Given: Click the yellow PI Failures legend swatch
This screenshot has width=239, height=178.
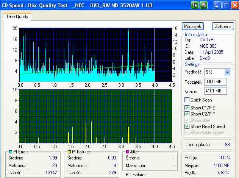Looking at the screenshot, I should pyautogui.click(x=69, y=152).
